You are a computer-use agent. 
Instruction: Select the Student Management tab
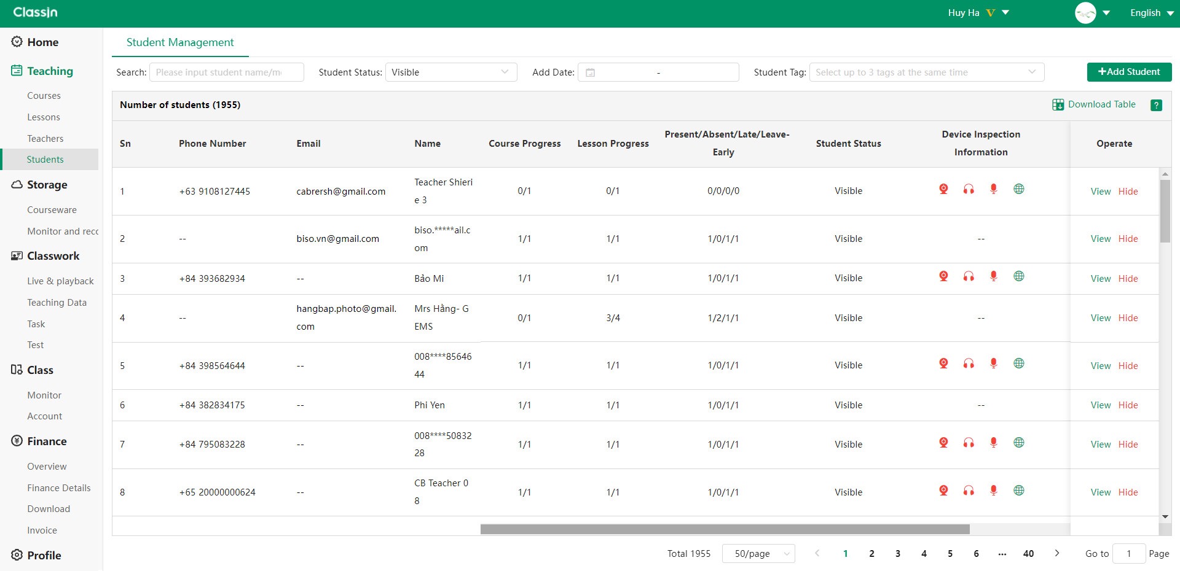point(180,42)
